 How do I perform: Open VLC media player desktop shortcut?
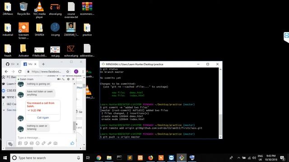(x=39, y=10)
